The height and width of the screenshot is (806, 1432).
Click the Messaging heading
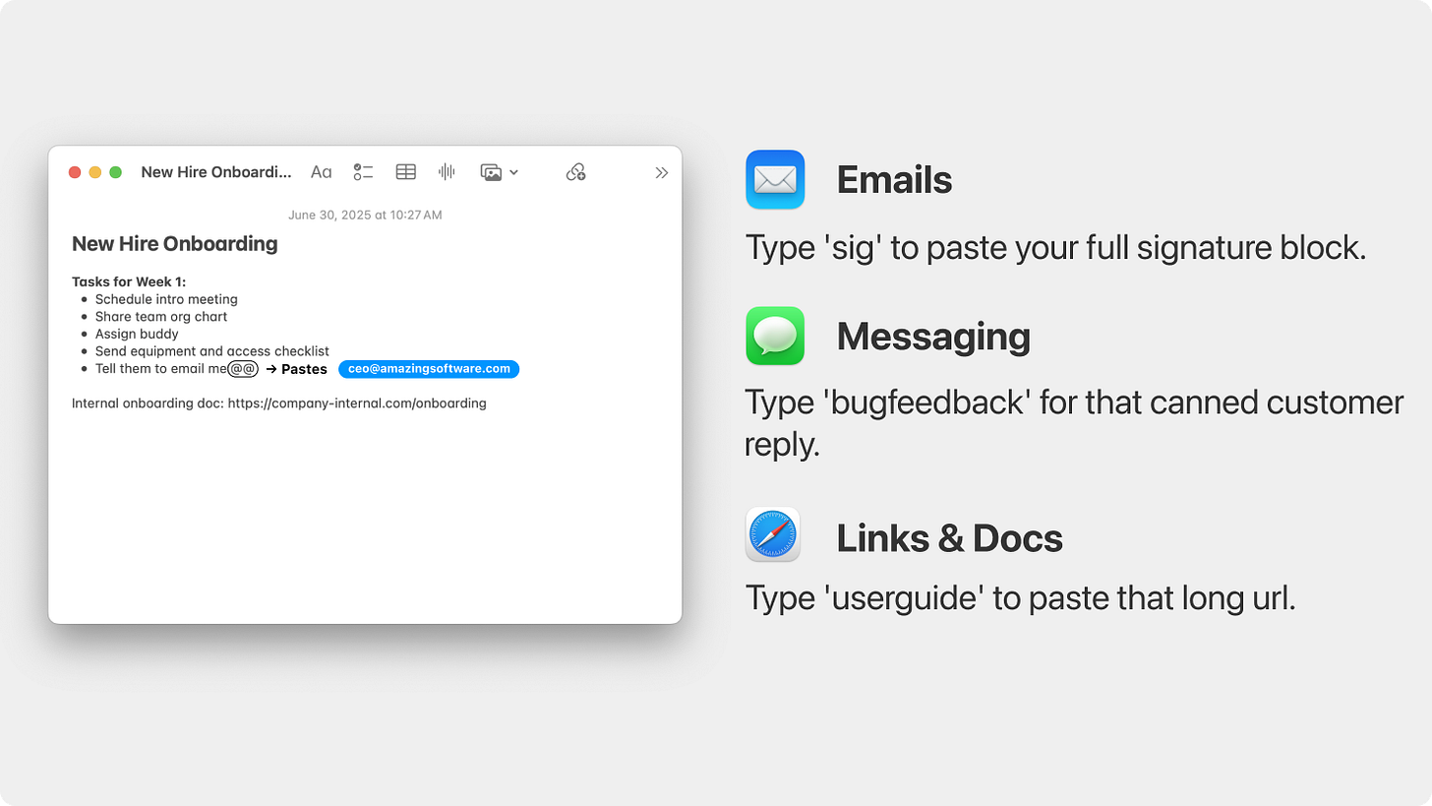[x=933, y=337]
